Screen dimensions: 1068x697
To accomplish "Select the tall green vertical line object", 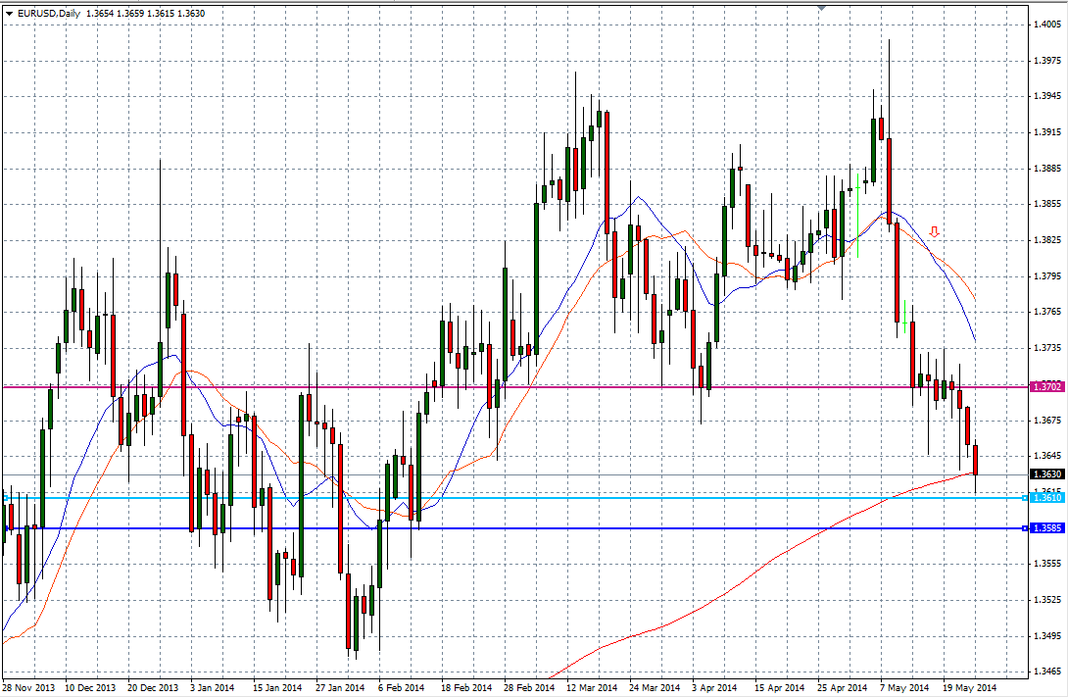I will 857,216.
